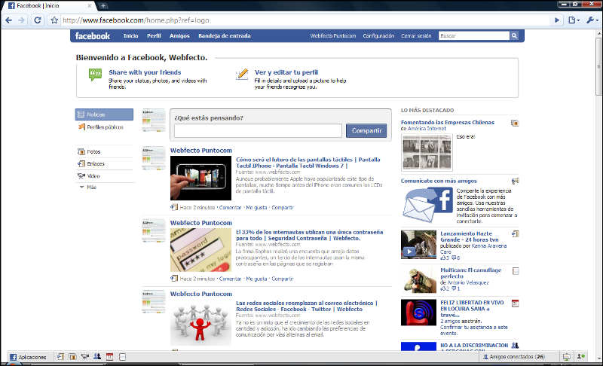The width and height of the screenshot is (603, 366).
Task: Click groups icon in bottom bar
Action: click(97, 357)
